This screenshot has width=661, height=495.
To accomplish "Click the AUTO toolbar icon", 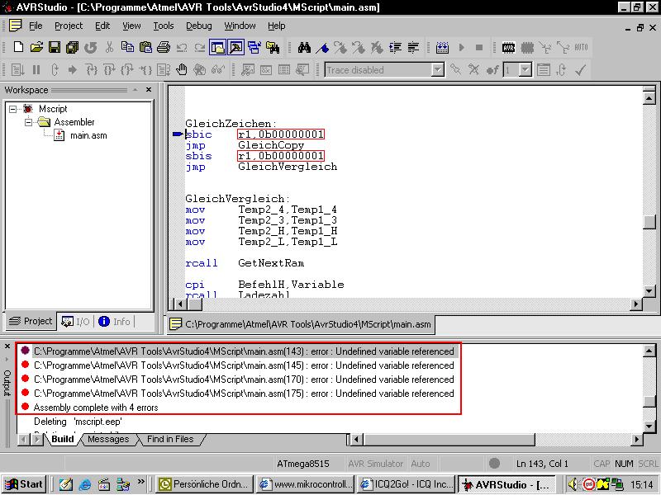I will (581, 47).
